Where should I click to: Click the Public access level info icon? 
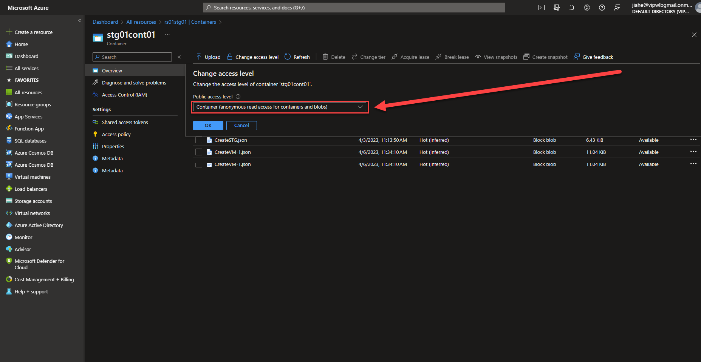[238, 97]
